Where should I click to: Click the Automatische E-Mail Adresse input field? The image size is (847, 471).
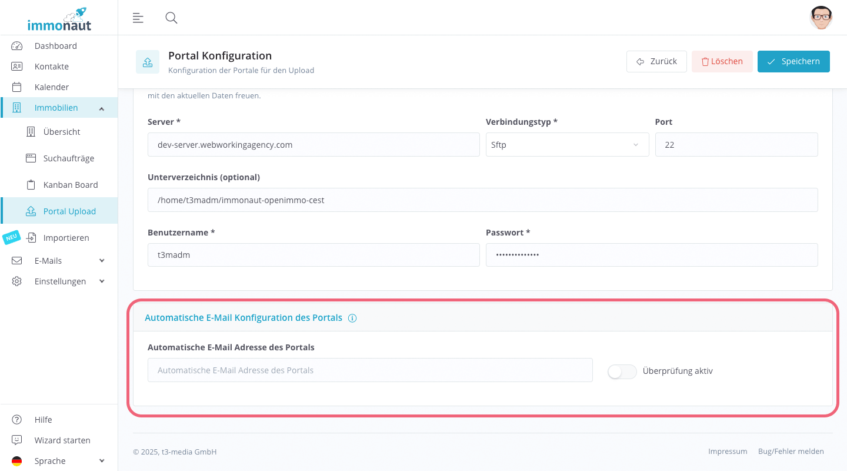point(370,370)
